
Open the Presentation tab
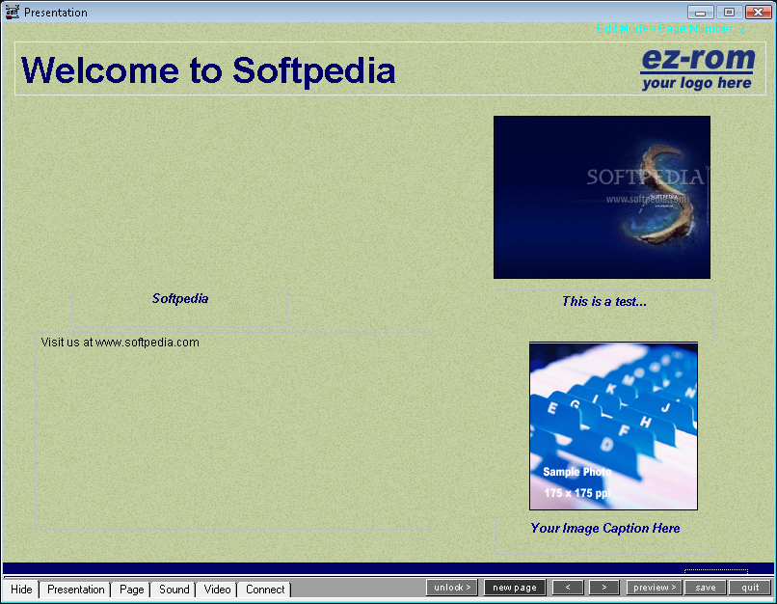click(75, 590)
